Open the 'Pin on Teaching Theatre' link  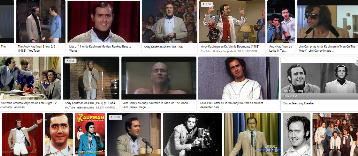click(298, 103)
